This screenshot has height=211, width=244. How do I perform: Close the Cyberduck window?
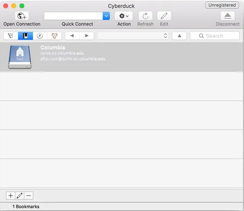tap(6, 6)
